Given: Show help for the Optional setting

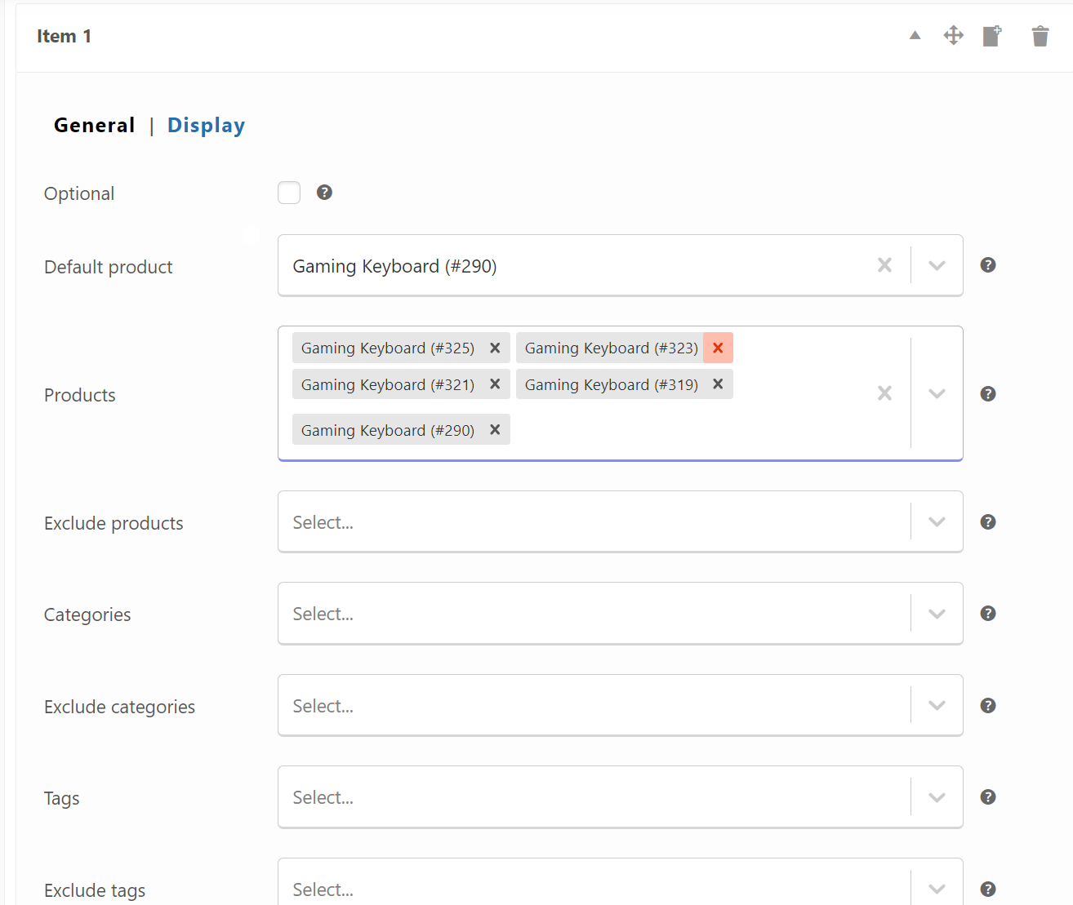Looking at the screenshot, I should tap(324, 193).
